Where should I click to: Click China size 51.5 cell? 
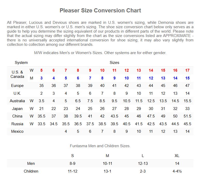tap(188, 116)
